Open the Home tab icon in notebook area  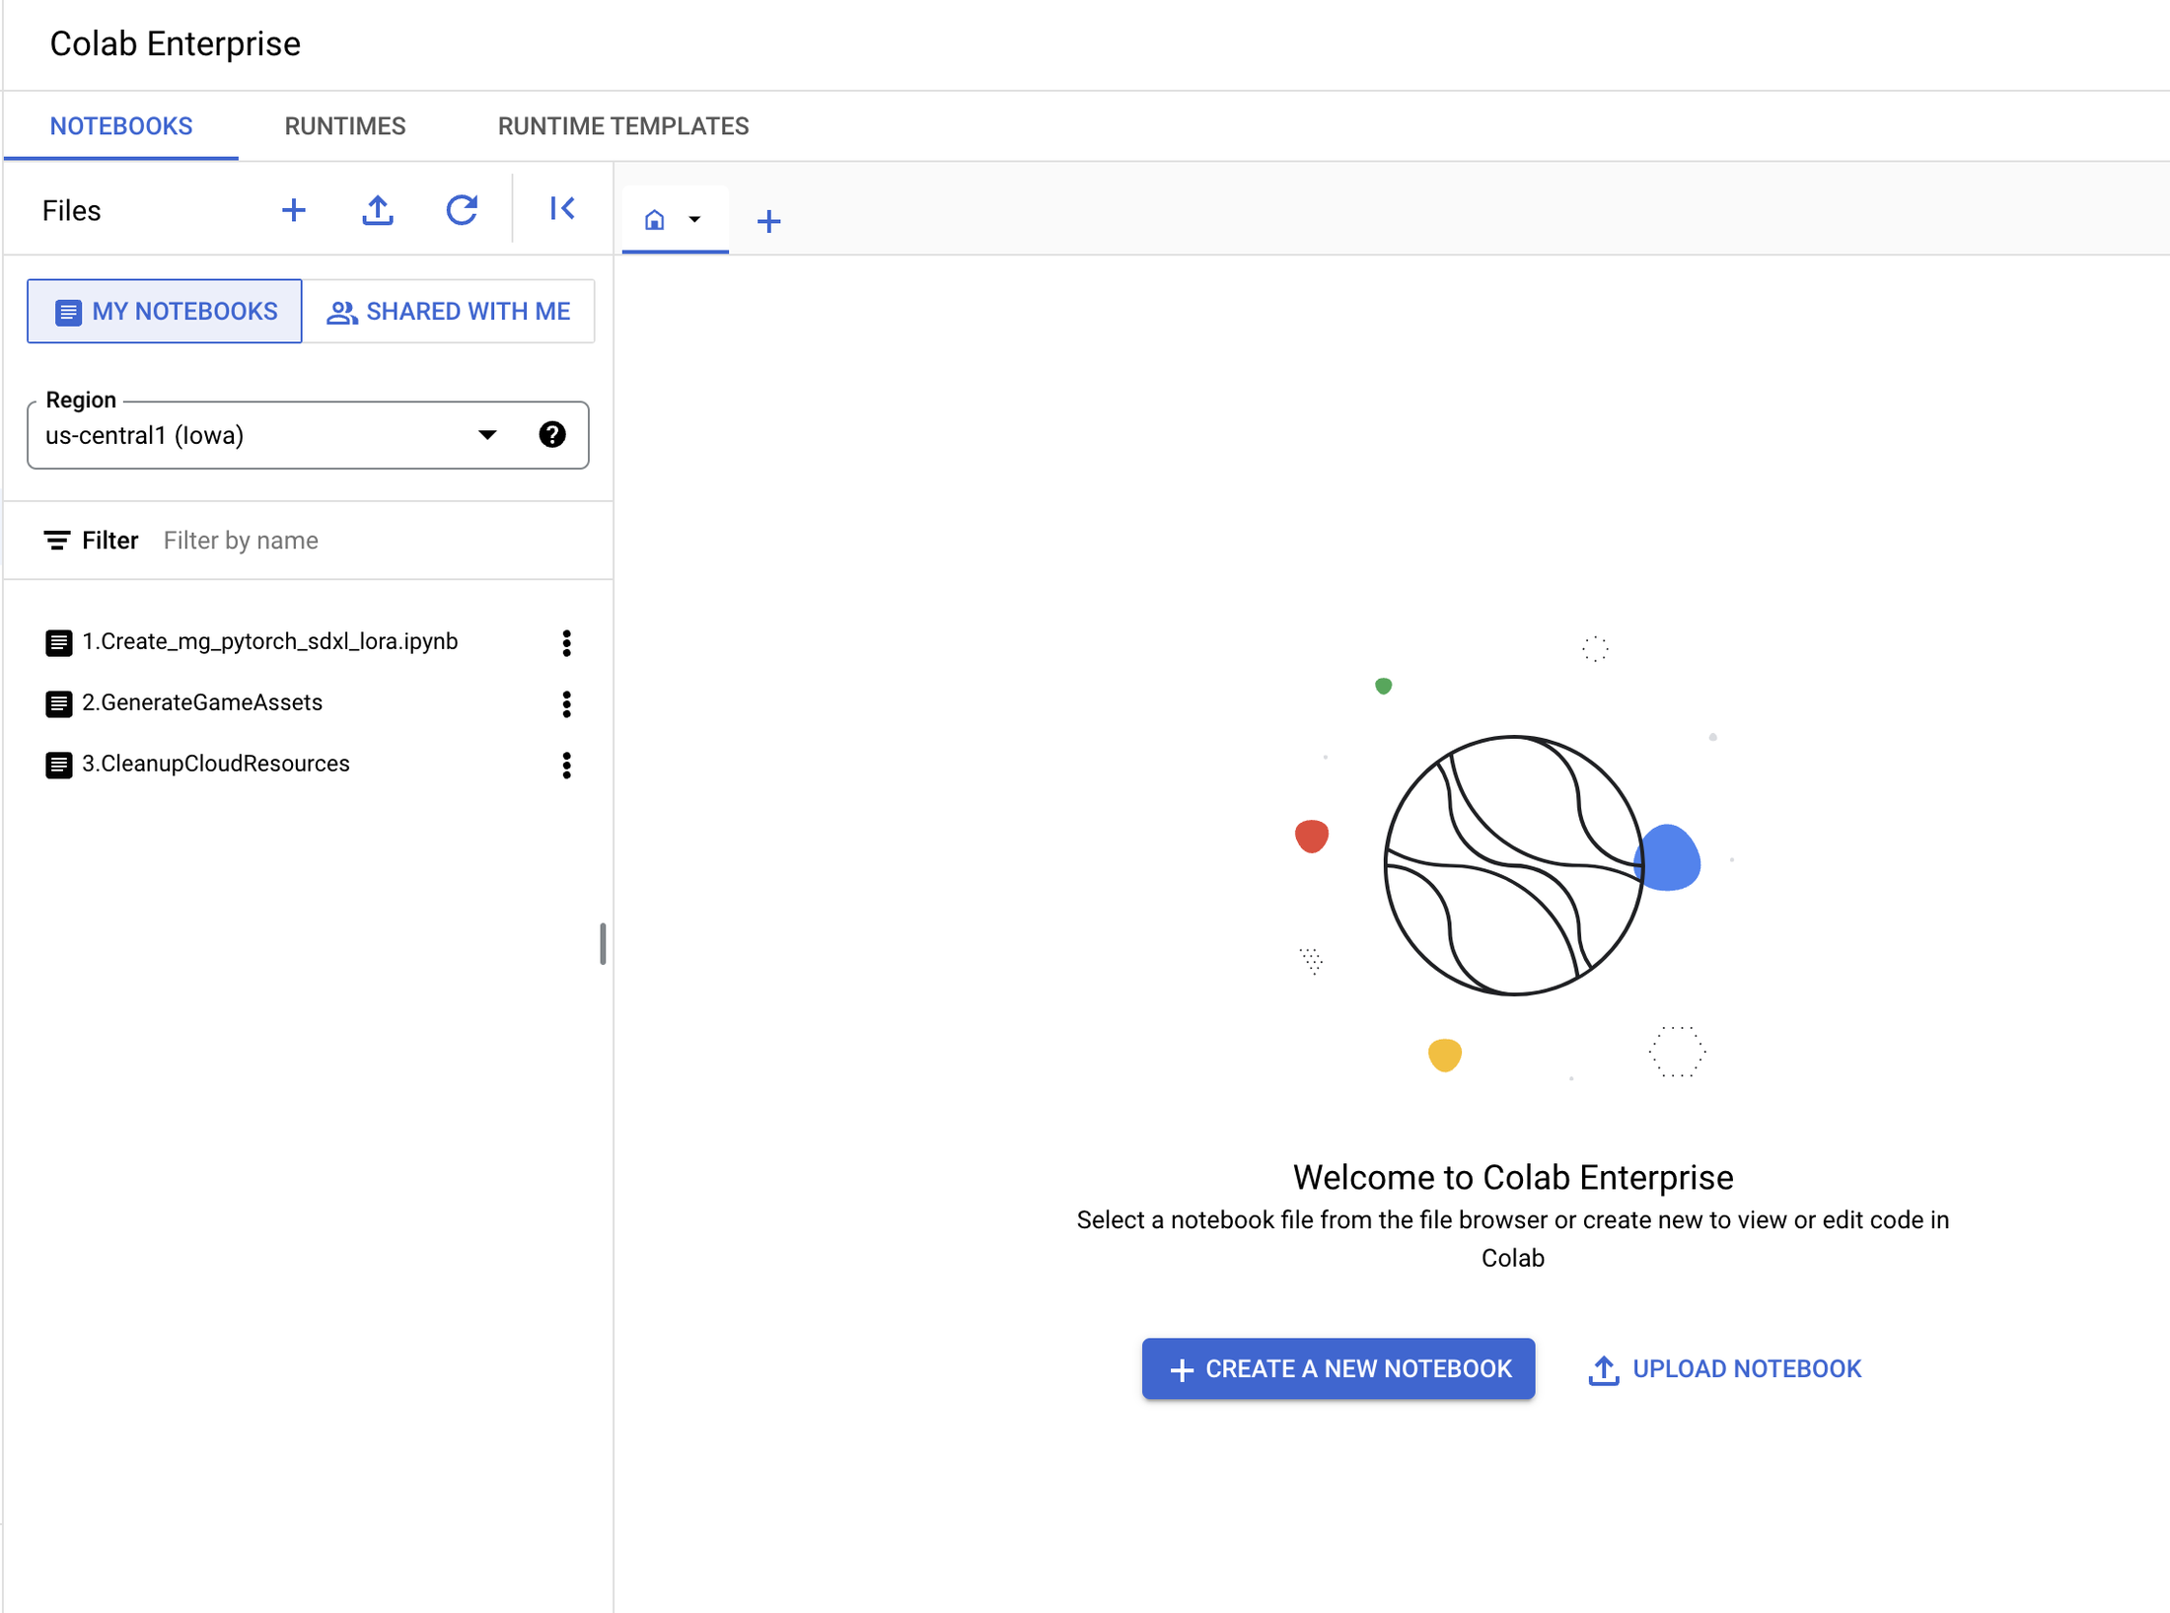[x=655, y=219]
